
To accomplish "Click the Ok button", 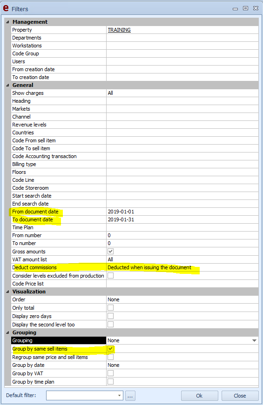I will 199,396.
